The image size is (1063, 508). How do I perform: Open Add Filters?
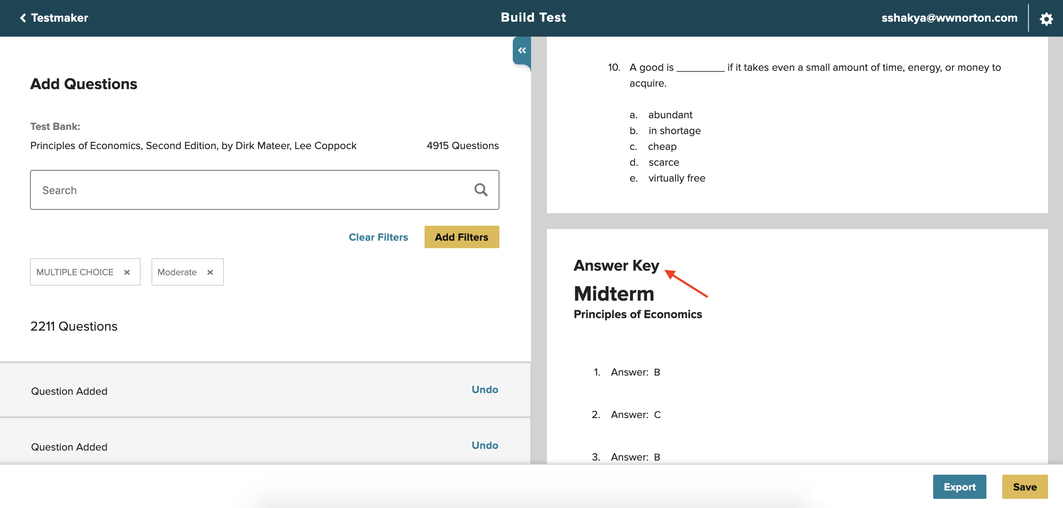[461, 237]
